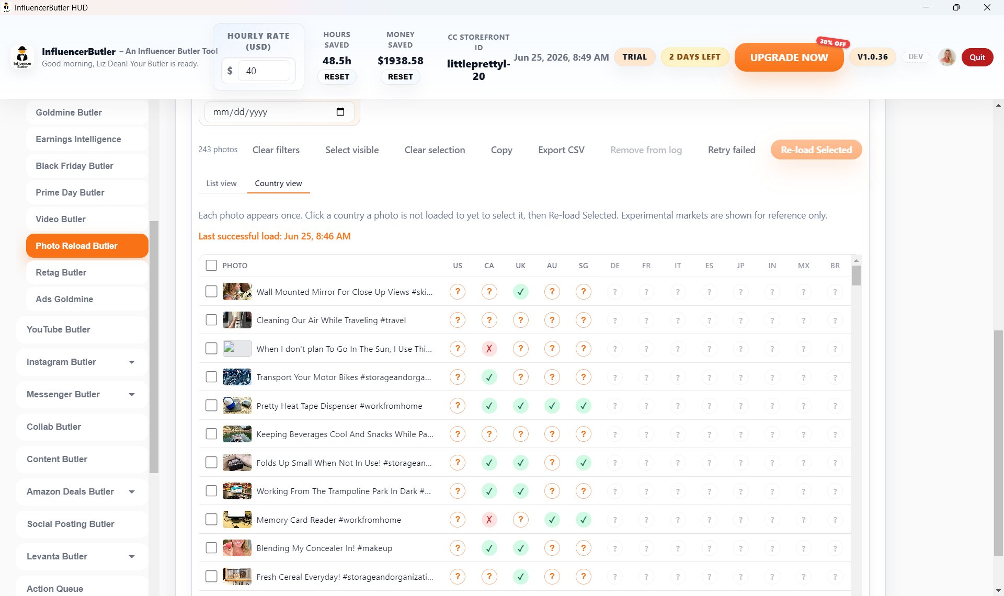Check the Memory Card Reader row

(211, 520)
